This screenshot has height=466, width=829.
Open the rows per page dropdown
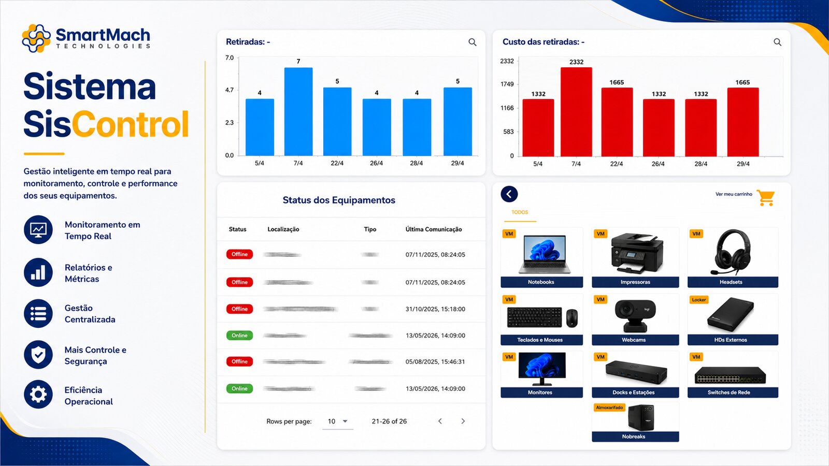point(338,421)
